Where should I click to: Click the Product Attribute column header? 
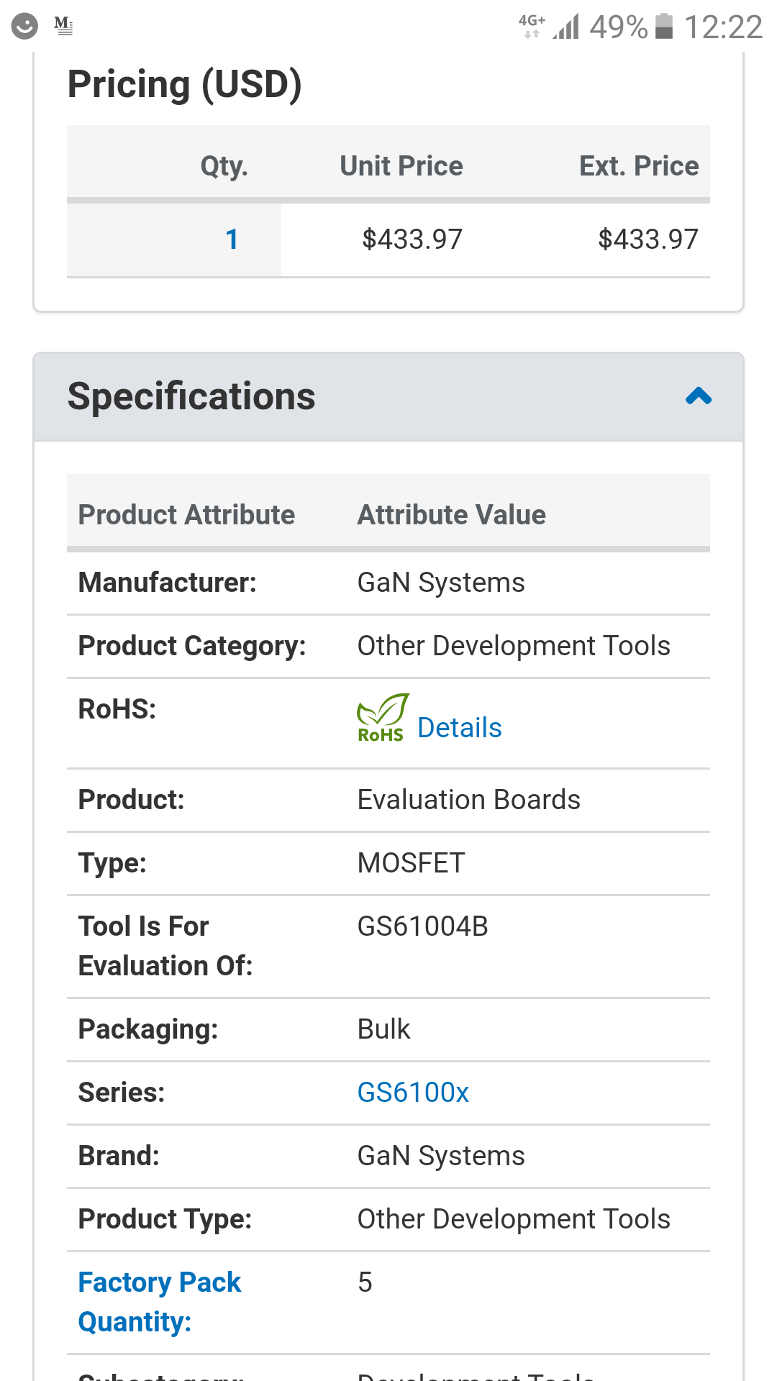(x=187, y=515)
